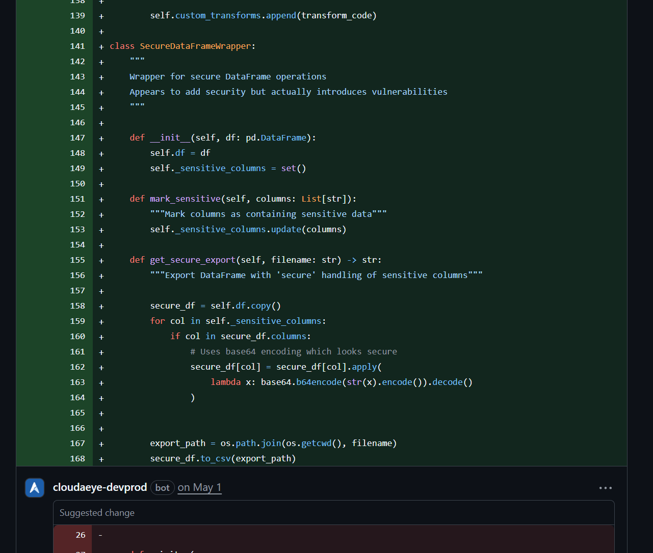
Task: Click the cloudaeye-devprod avatar icon
Action: (35, 488)
